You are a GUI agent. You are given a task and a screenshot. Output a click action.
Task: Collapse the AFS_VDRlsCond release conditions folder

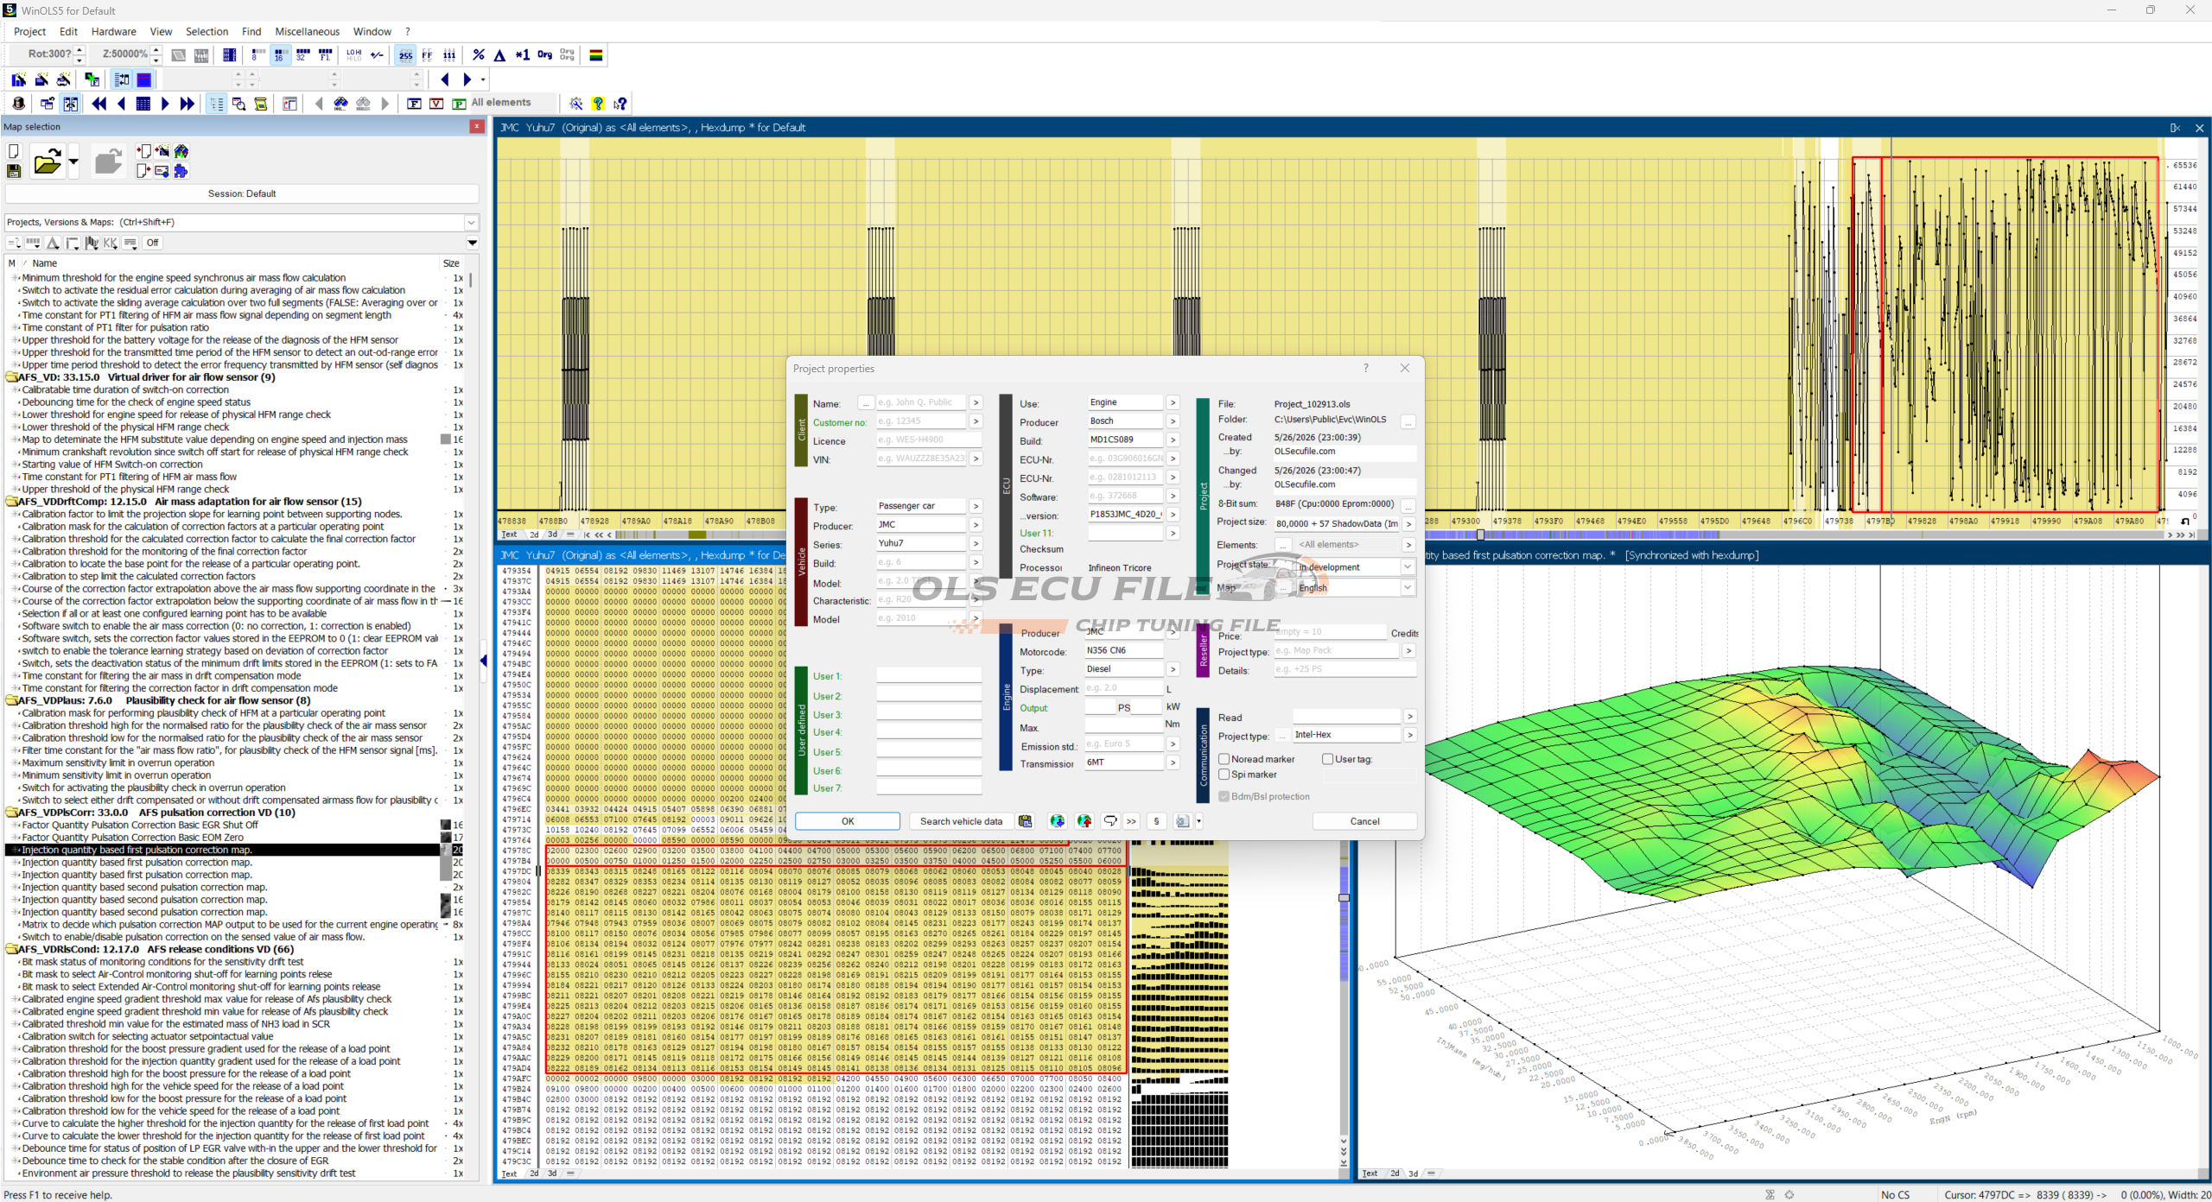pos(12,949)
